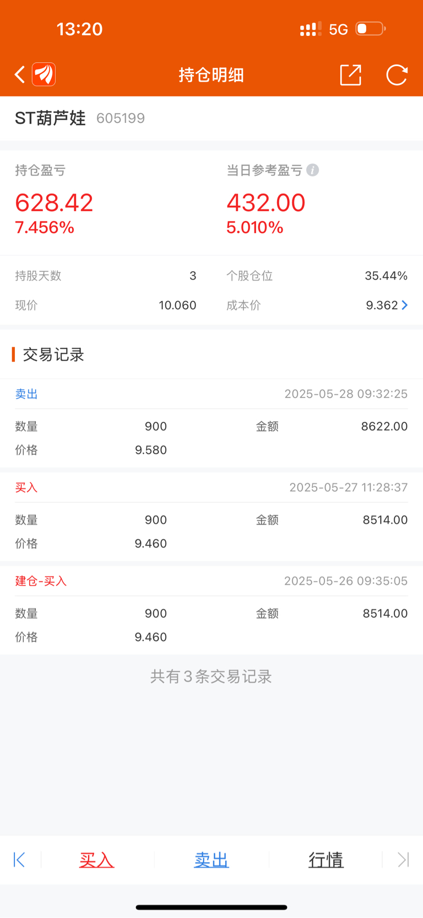Open the 建仓-买入 record from 2025-05-26
Viewport: 423px width, 918px height.
211,611
